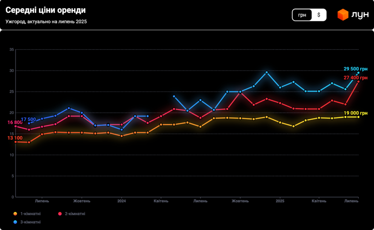This screenshot has width=374, height=230.
Task: Click the 35 y-axis tick label
Action: pyautogui.click(x=11, y=50)
